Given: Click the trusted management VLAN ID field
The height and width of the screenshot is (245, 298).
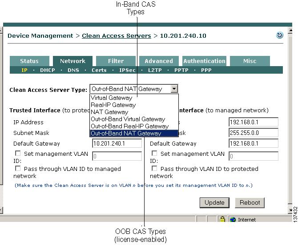Looking at the screenshot, I should point(117,156).
